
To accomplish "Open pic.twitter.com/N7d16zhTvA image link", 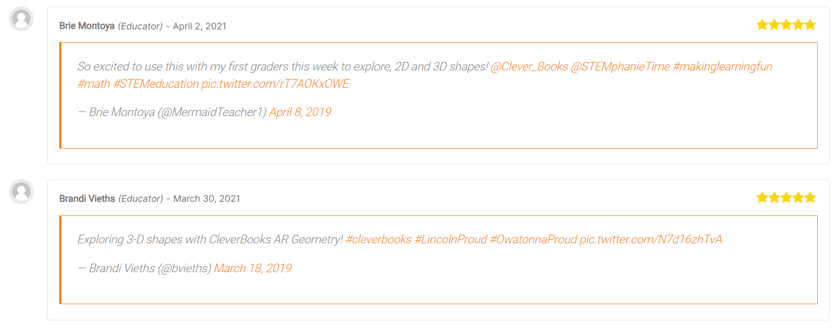I will pos(651,239).
